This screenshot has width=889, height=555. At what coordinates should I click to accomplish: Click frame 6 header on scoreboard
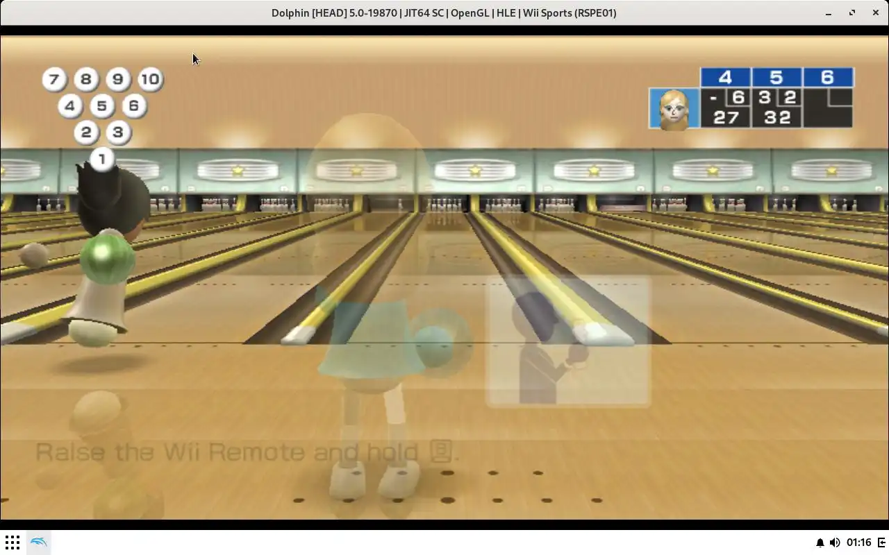tap(828, 77)
